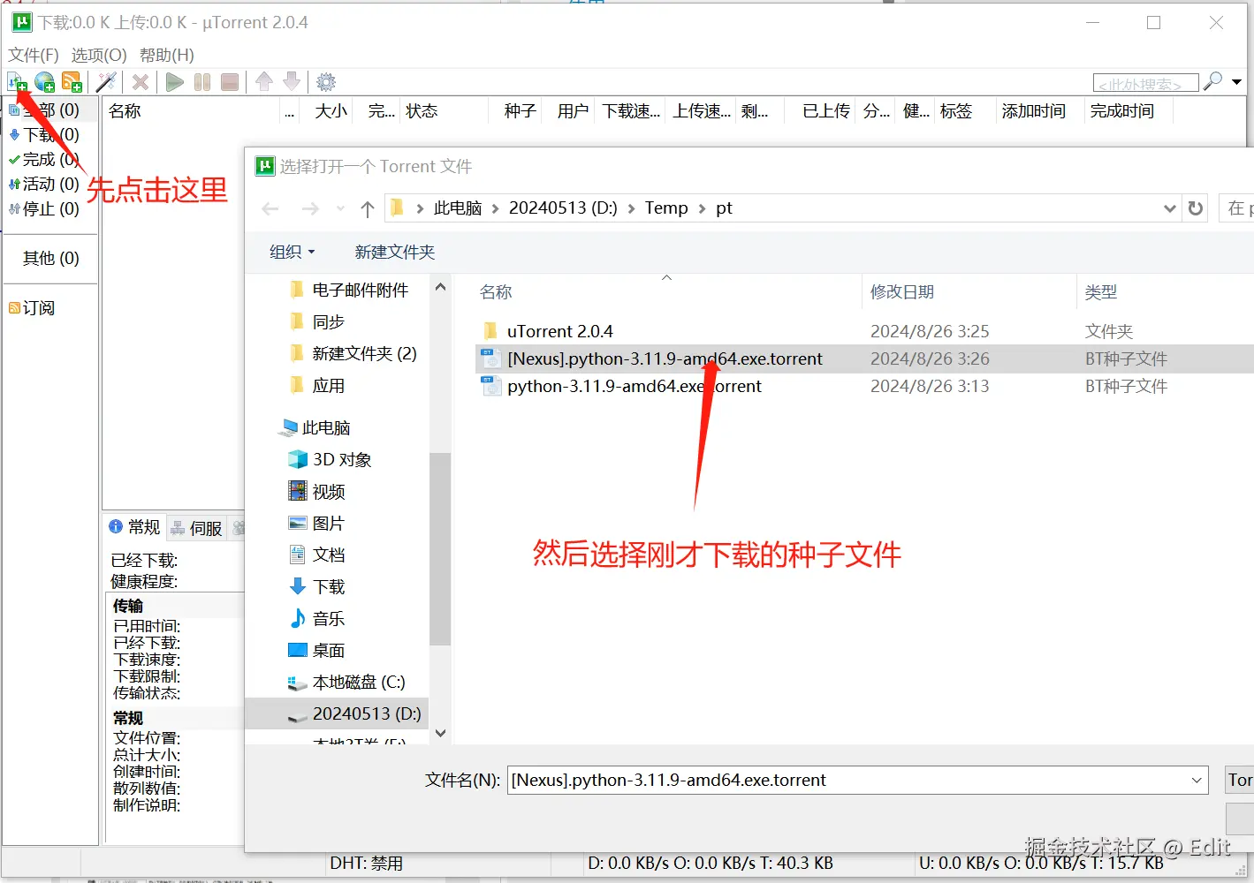
Task: Open the 组织 dropdown menu
Action: [x=292, y=253]
